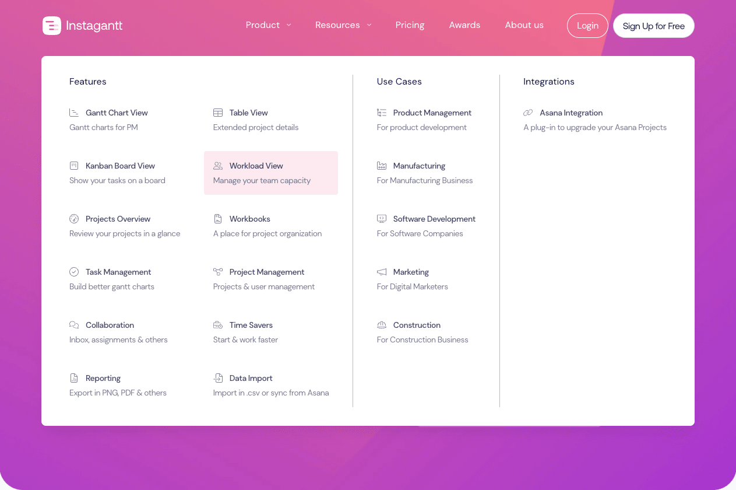Open the Awards page
Image resolution: width=736 pixels, height=490 pixels.
pos(464,25)
